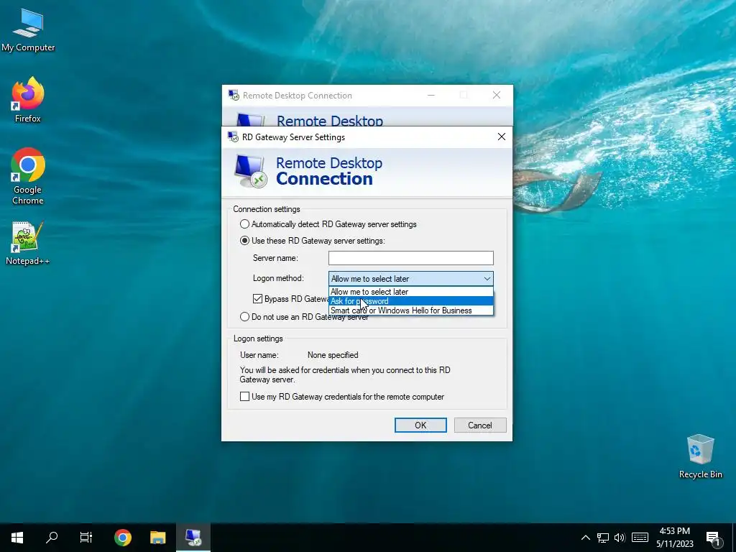Image resolution: width=736 pixels, height=552 pixels.
Task: Cancel the RD Gateway settings dialog
Action: (x=479, y=425)
